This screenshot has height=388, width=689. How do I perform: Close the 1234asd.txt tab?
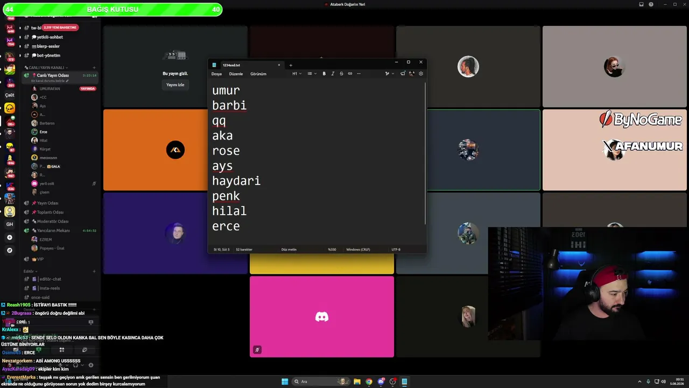click(x=279, y=65)
